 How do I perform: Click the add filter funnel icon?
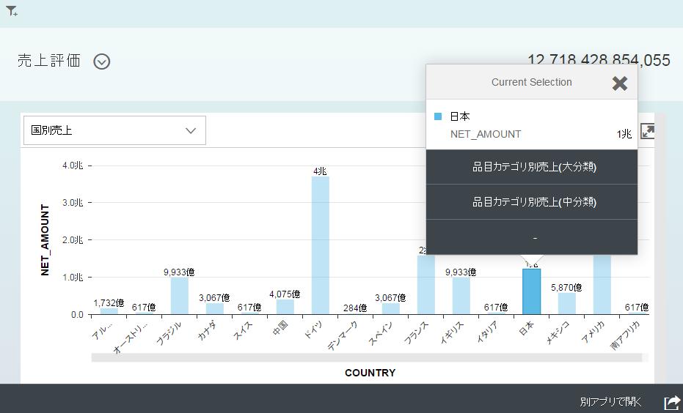pyautogui.click(x=12, y=12)
